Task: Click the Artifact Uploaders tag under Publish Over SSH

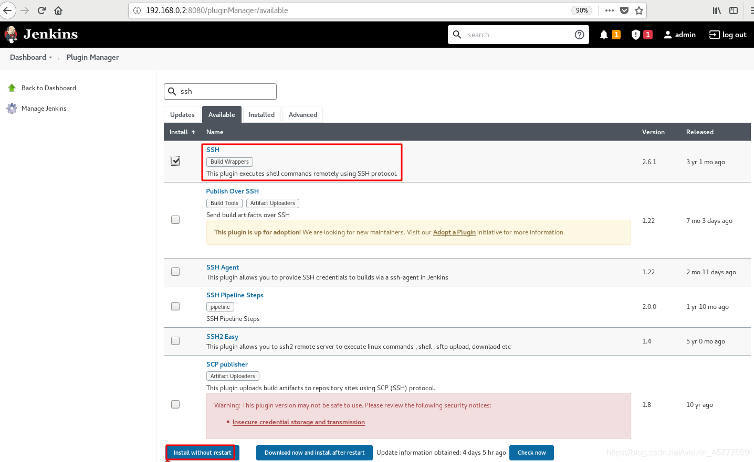Action: pos(273,203)
